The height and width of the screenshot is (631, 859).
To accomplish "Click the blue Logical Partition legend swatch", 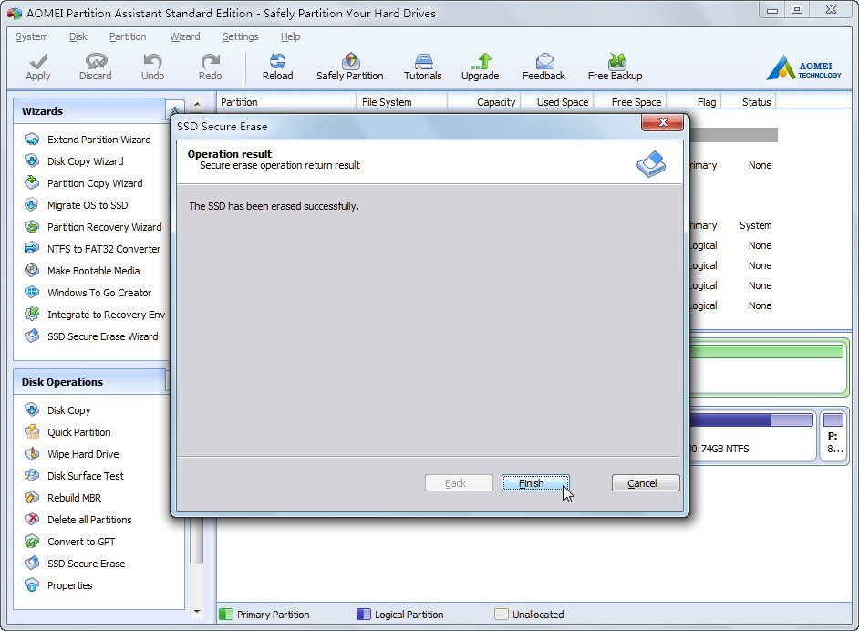I will (363, 614).
